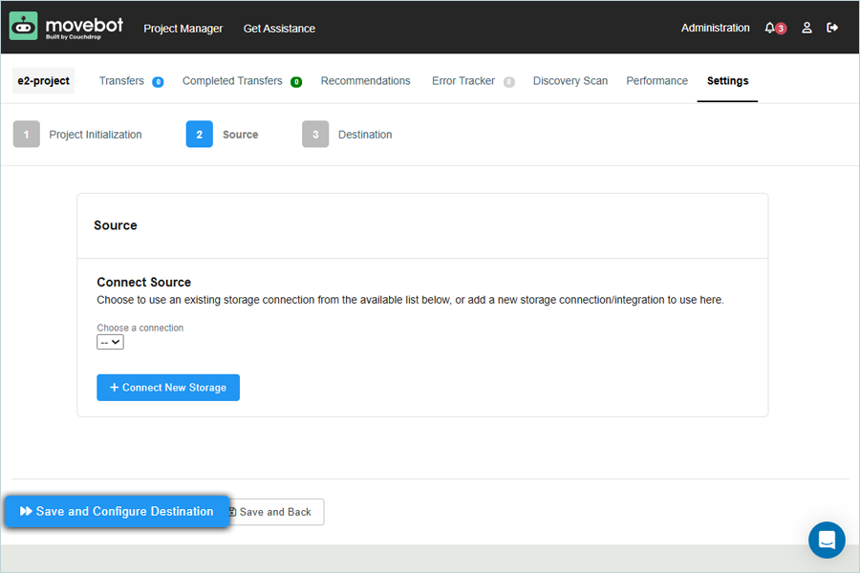The width and height of the screenshot is (860, 573).
Task: Open the notifications bell icon
Action: (770, 28)
